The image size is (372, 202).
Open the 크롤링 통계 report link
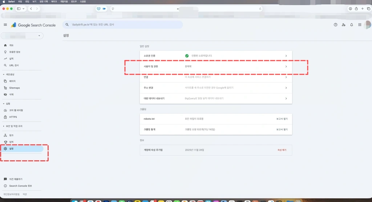point(282,129)
